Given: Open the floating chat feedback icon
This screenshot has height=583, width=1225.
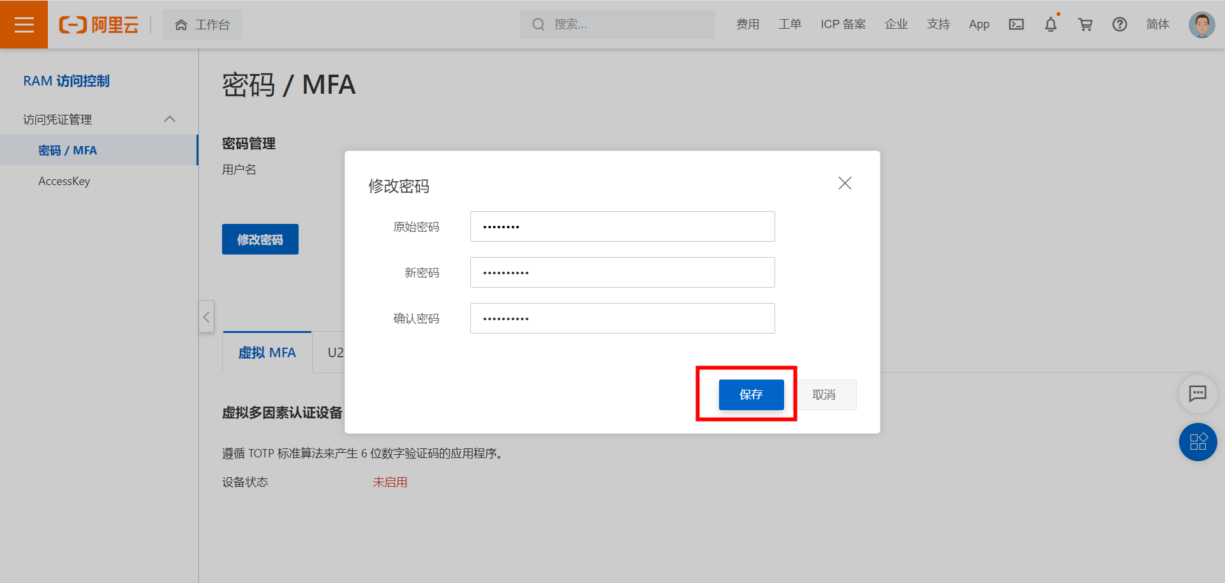Looking at the screenshot, I should pos(1198,394).
